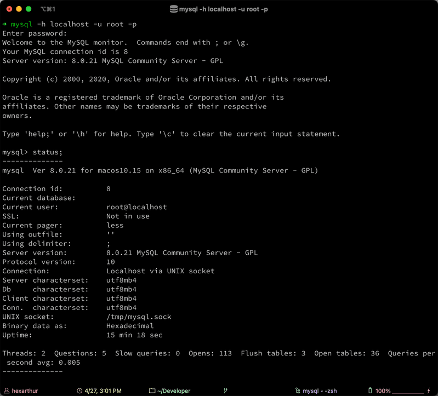The image size is (438, 396).
Task: Click the 'Slow queries: 0' statistic
Action: 147,354
